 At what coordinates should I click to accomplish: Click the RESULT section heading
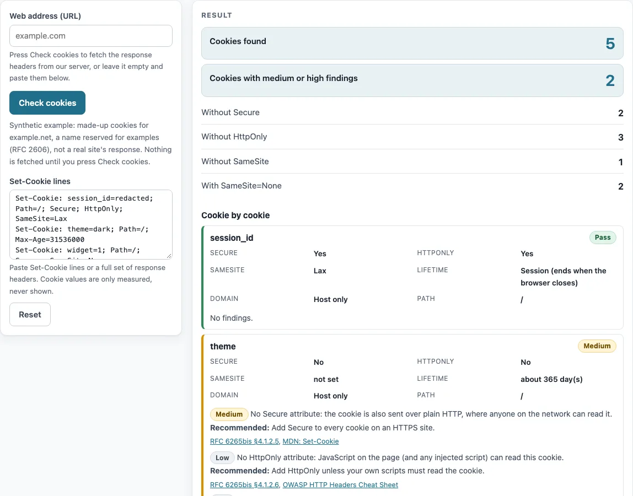[x=217, y=15]
